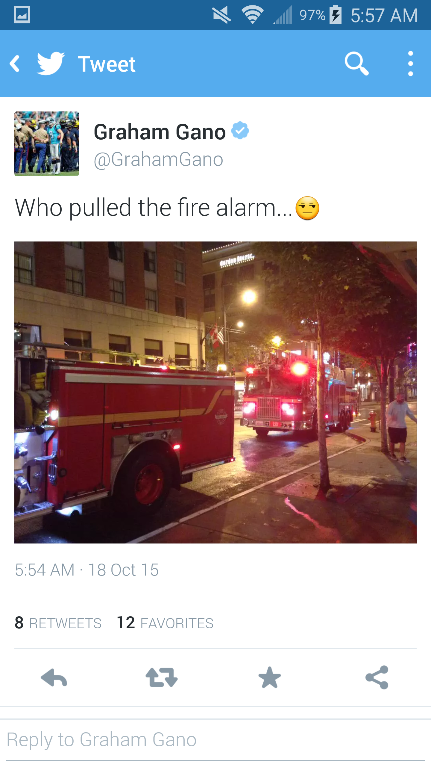Click the unamused face emoji
This screenshot has height=767, width=431.
(x=307, y=208)
